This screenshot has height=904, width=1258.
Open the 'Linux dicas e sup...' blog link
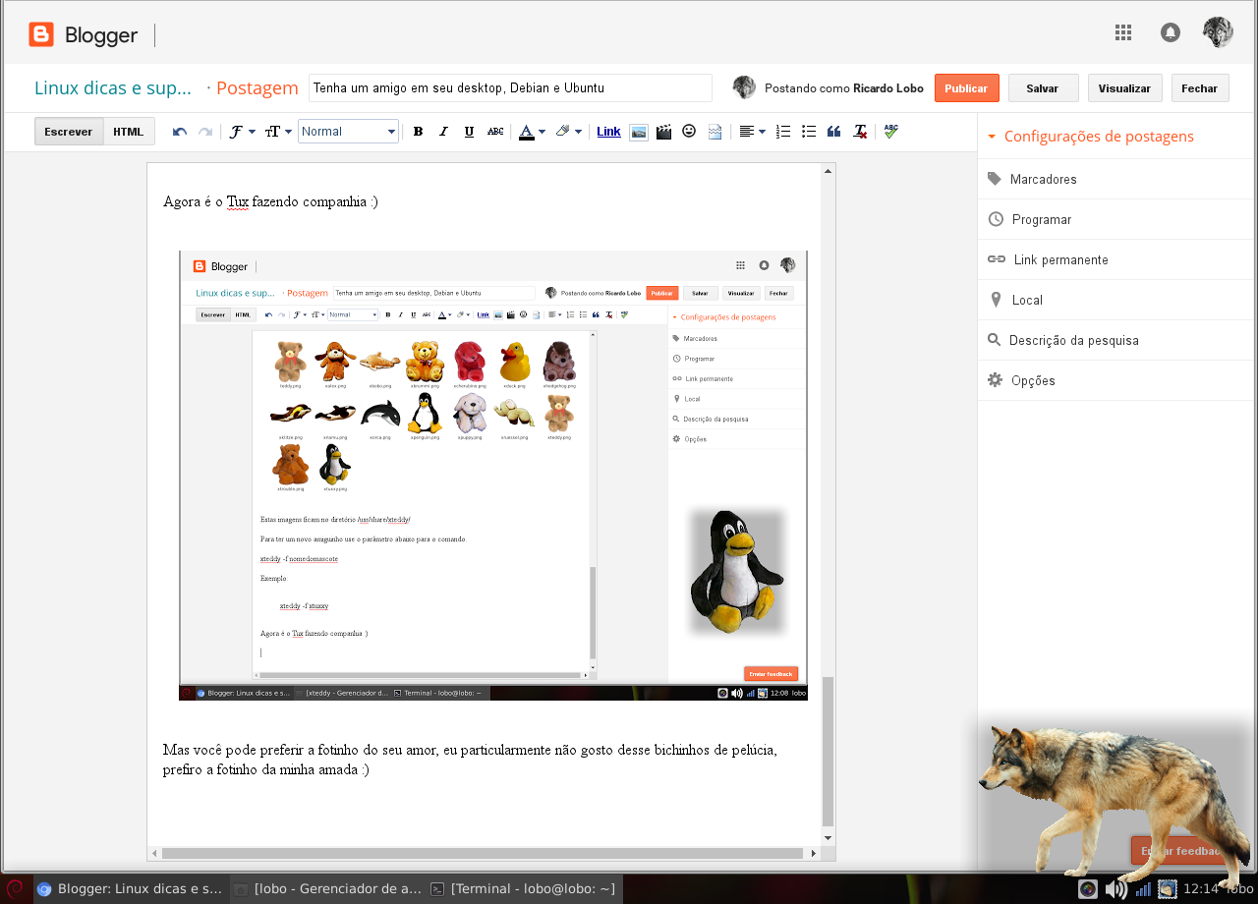[x=113, y=87]
